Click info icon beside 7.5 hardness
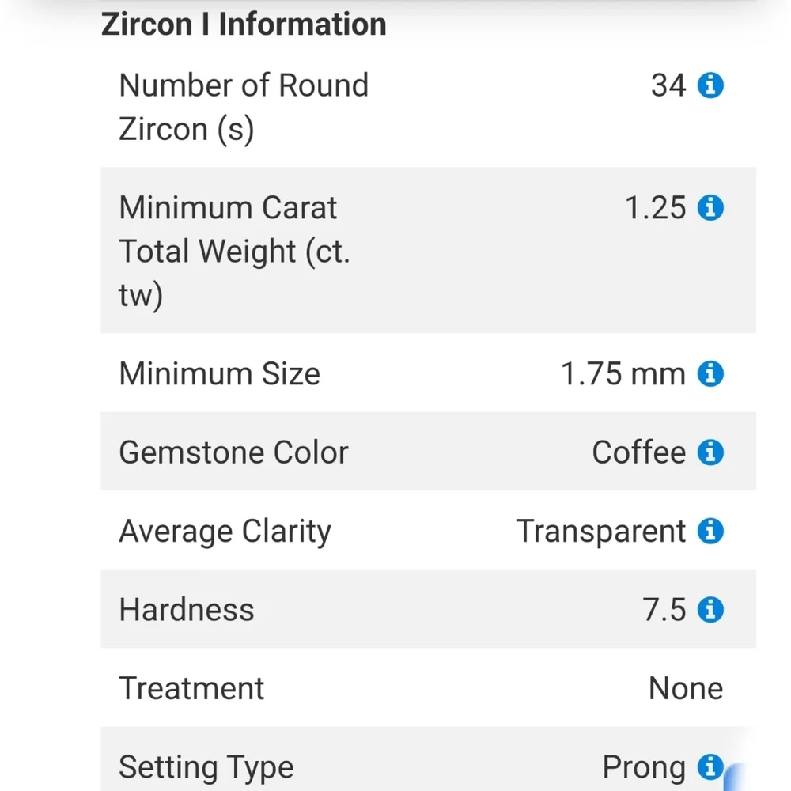 pos(710,610)
